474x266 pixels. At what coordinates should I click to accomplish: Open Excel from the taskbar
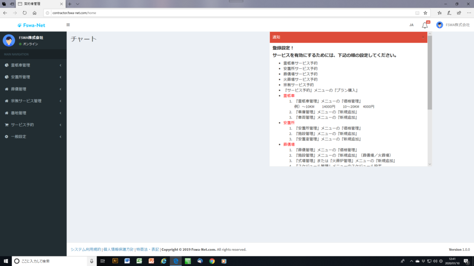[x=139, y=261]
